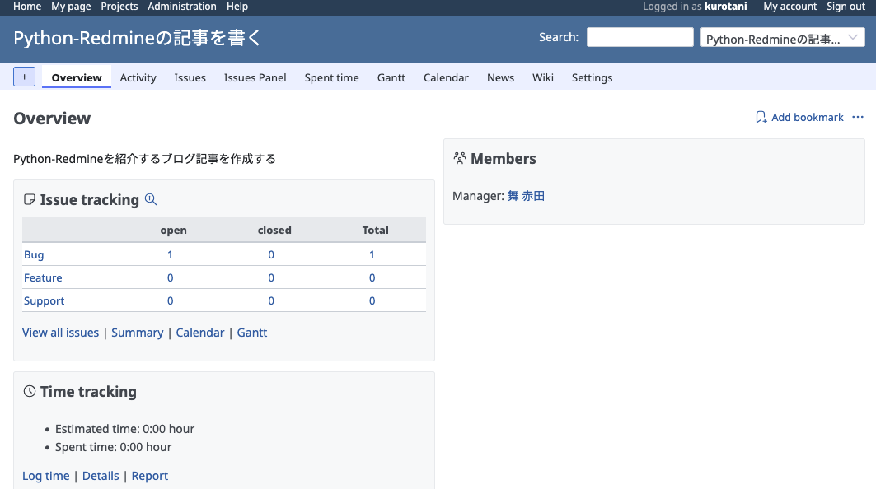Click Bug closed count 0
The image size is (876, 489).
pos(271,254)
